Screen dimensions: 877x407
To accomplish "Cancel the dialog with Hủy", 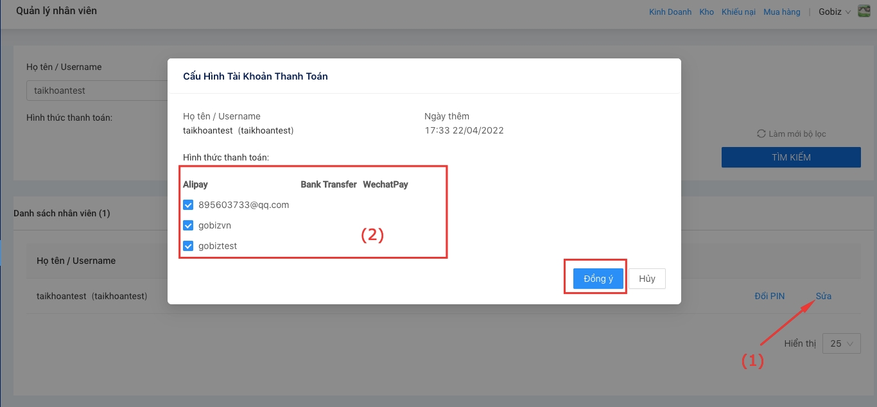I will coord(647,279).
